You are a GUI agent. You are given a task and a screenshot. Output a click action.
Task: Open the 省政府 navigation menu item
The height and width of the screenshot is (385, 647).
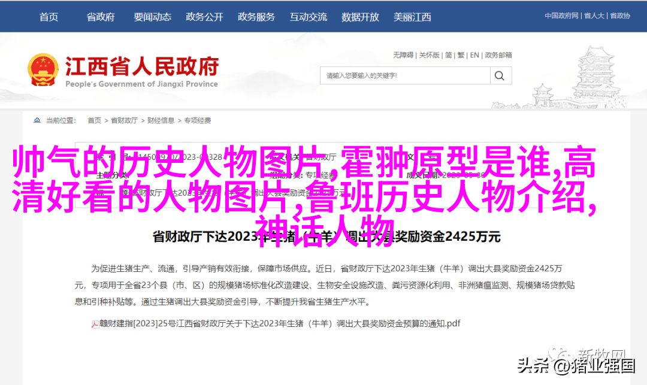point(100,17)
